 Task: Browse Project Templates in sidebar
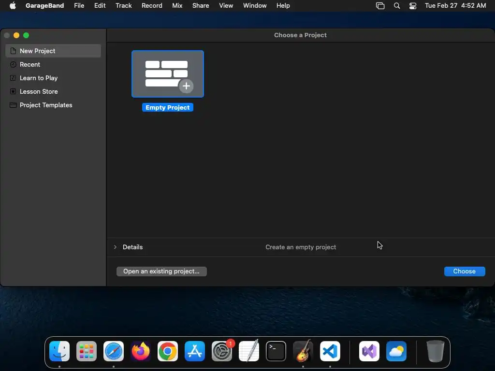point(53,105)
